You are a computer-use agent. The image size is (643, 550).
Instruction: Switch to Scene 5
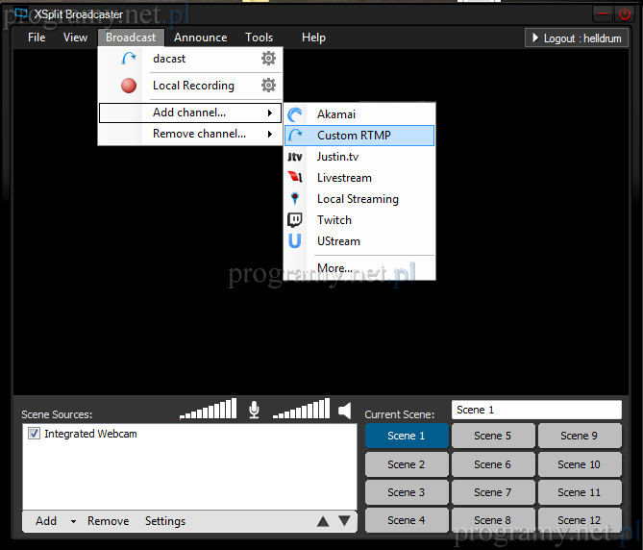point(492,436)
